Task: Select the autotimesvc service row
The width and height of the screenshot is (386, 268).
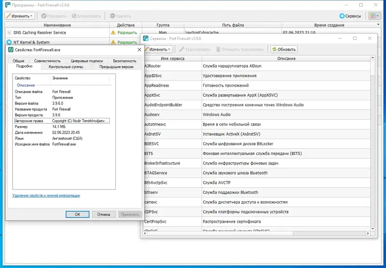Action: coord(257,124)
